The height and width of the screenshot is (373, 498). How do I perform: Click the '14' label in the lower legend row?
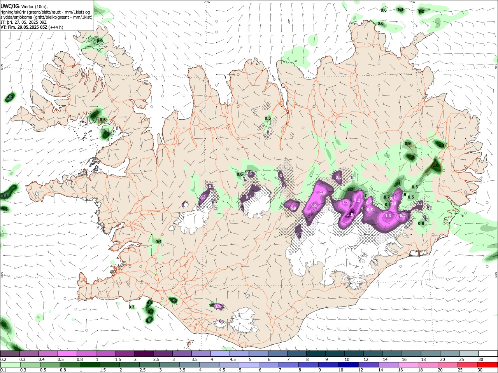pos(381,370)
